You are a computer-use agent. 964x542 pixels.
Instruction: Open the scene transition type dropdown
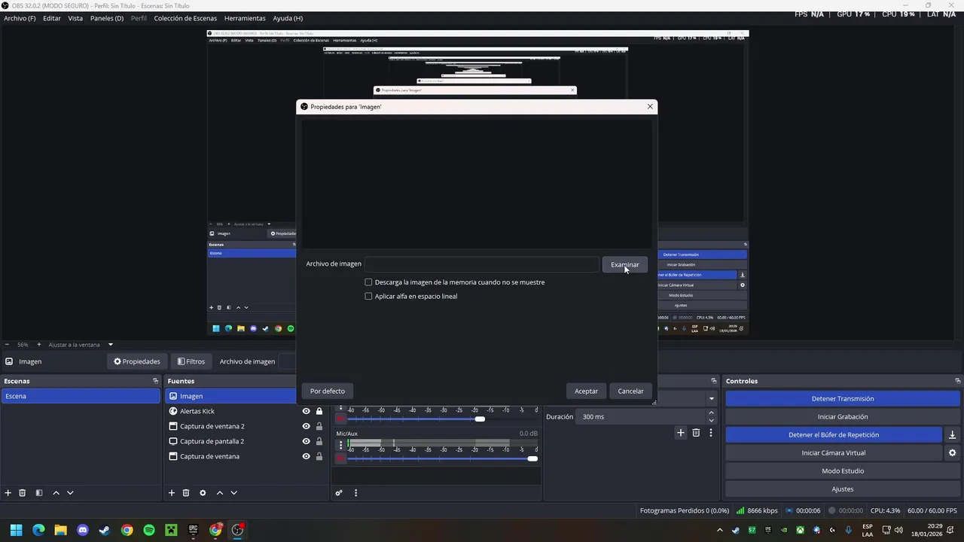tap(711, 399)
